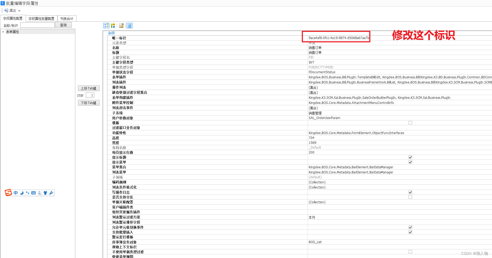The height and width of the screenshot is (258, 492).
Task: Collapse the 杂项 category header
Action: tap(111, 33)
